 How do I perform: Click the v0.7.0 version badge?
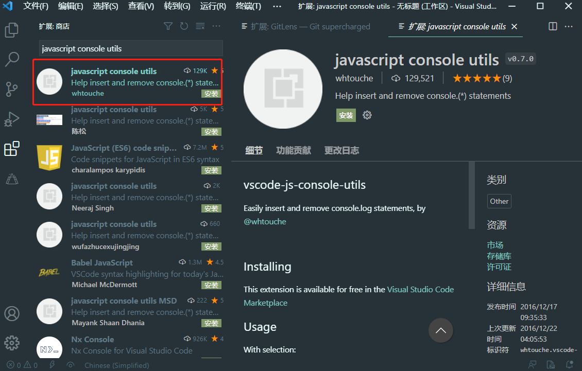pos(520,59)
